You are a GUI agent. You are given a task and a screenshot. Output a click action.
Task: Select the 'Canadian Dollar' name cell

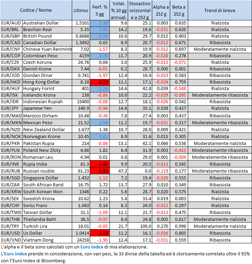47,43
